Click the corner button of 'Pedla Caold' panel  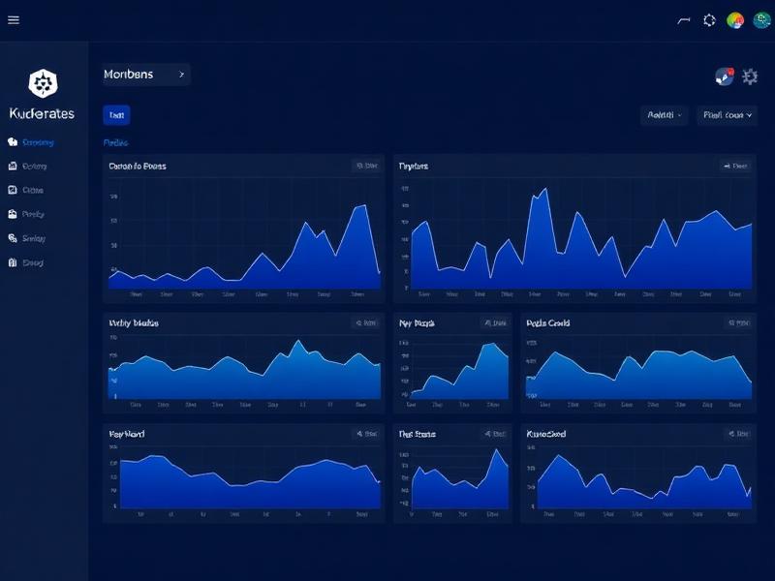[x=738, y=323]
